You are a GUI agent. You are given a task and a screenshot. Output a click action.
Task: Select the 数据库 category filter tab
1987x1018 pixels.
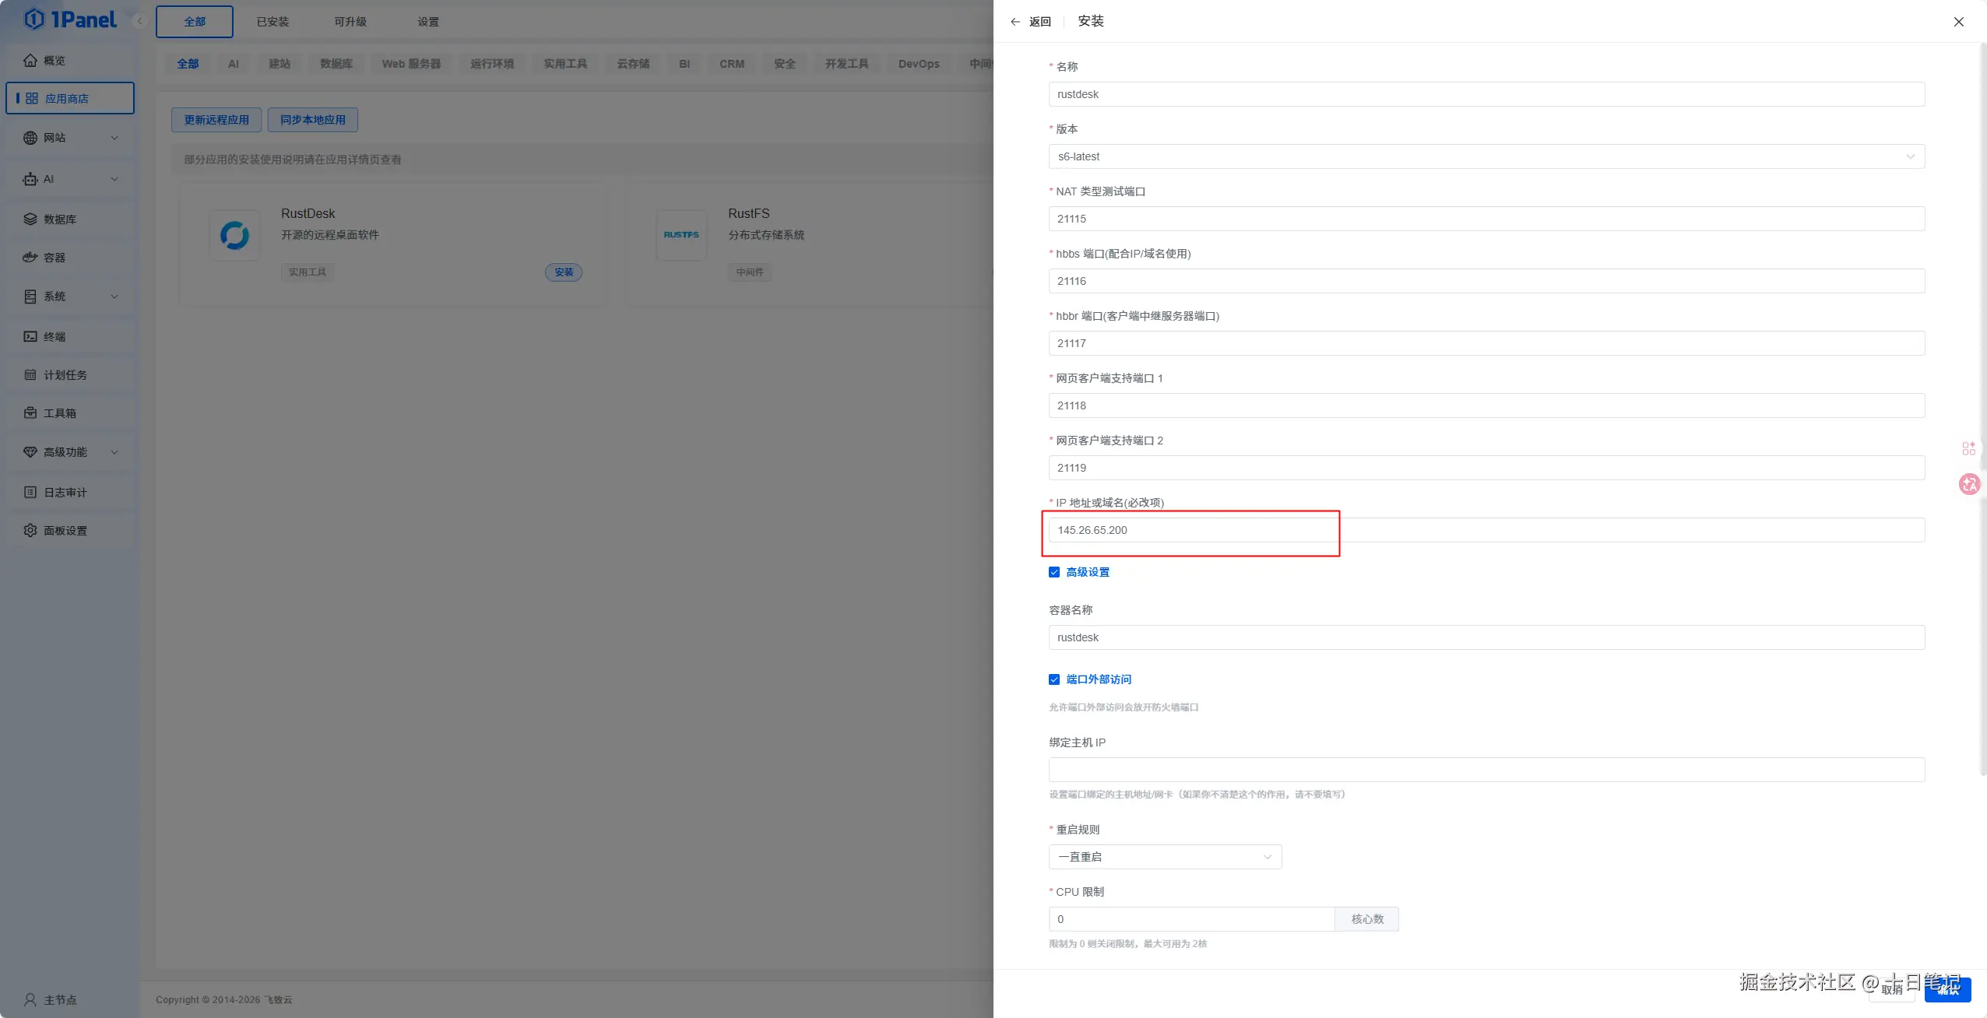point(336,64)
